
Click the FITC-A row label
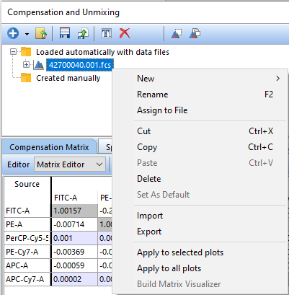pos(27,211)
